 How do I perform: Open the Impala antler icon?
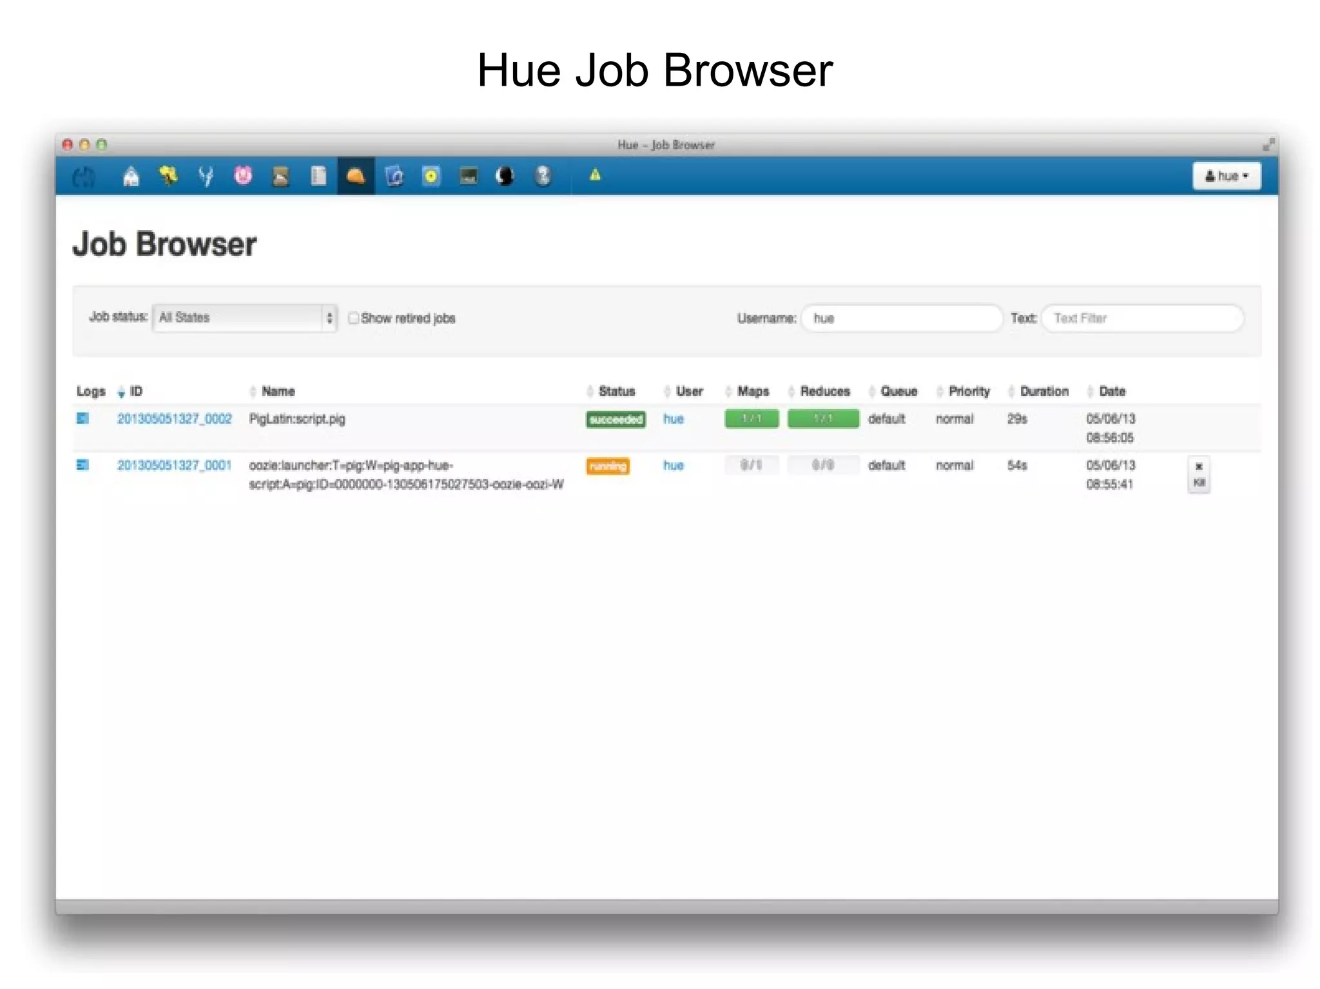(x=206, y=176)
